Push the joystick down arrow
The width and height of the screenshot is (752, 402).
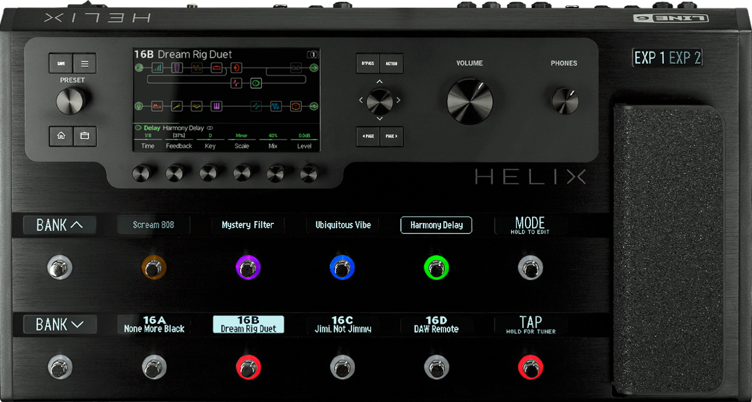(380, 120)
